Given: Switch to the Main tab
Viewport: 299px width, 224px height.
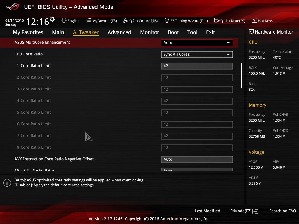Looking at the screenshot, I should 58,32.
